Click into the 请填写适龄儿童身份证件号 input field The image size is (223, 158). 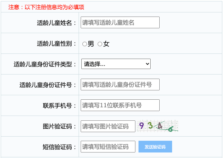click(x=120, y=85)
